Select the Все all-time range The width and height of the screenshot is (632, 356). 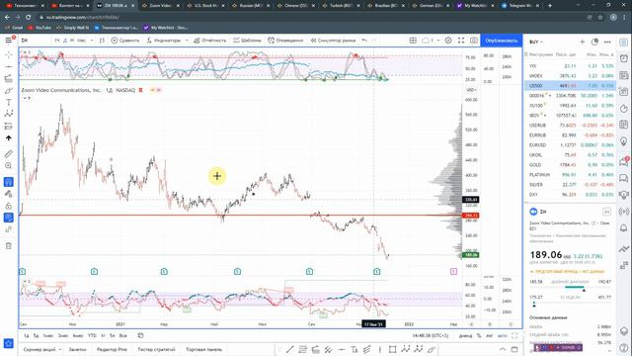point(122,335)
